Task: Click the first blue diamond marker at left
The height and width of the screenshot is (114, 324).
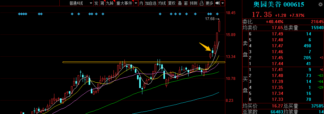Action: (19, 14)
